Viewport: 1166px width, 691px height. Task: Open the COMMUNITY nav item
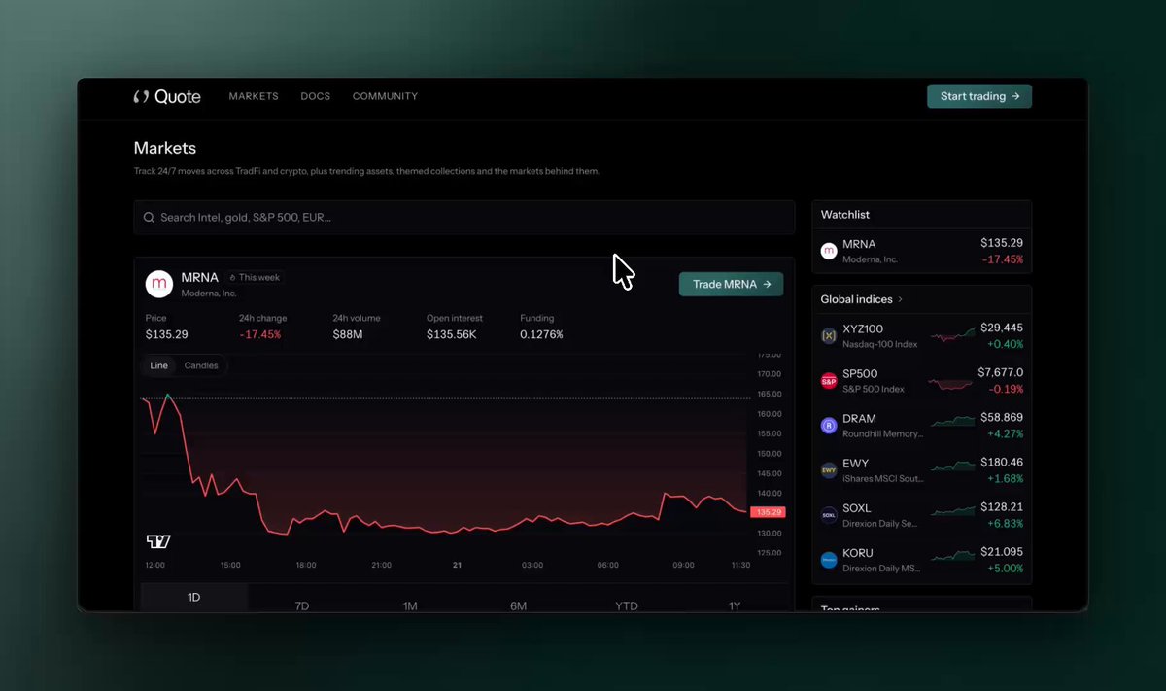(x=385, y=96)
